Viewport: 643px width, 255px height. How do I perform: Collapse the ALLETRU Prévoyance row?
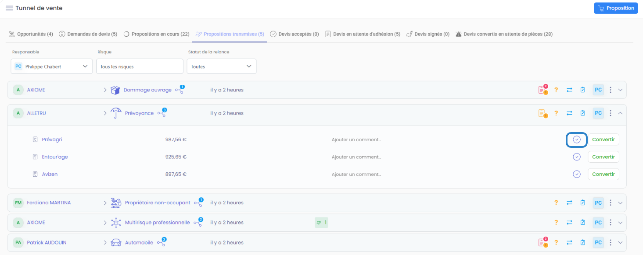click(620, 113)
